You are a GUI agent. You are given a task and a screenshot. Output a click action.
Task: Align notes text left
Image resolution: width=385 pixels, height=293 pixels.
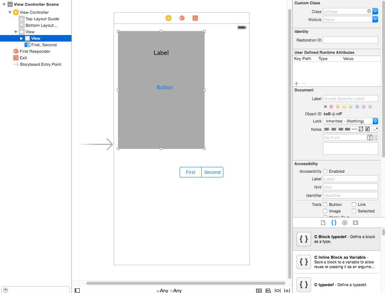click(327, 129)
